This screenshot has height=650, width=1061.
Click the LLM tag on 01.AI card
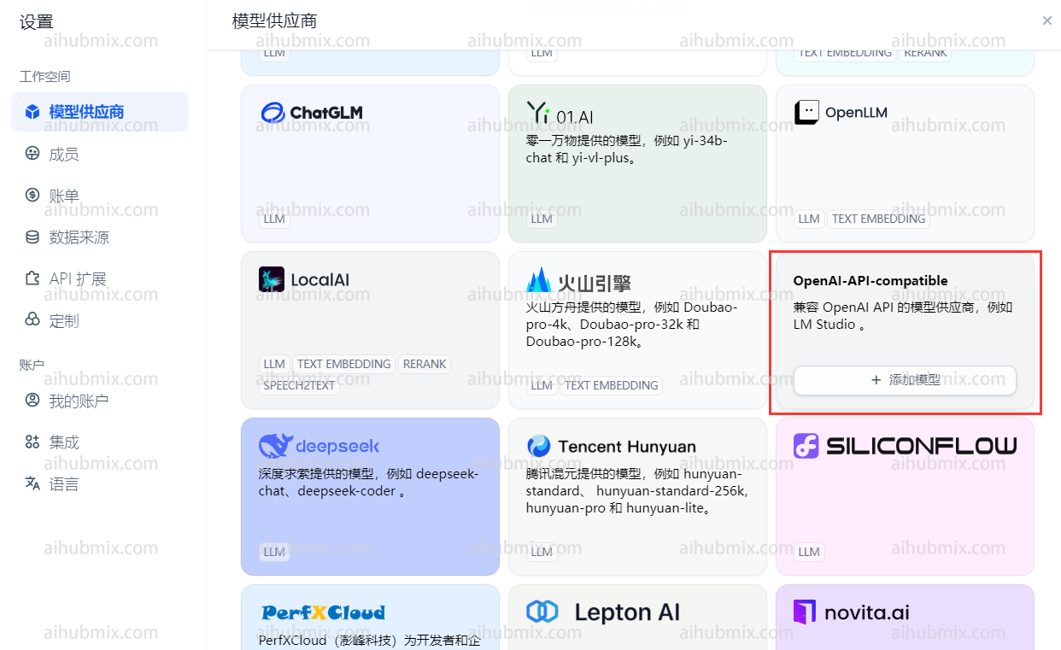[542, 219]
